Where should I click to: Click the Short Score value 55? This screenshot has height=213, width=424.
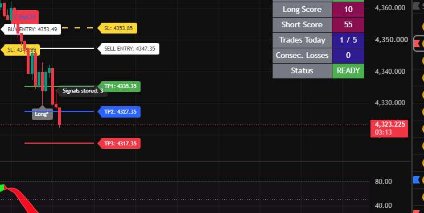[x=348, y=25]
